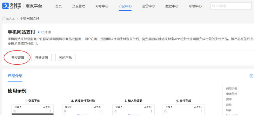Open the 4. 支付完成 example thumbnail
This screenshot has width=254, height=120.
184,110
